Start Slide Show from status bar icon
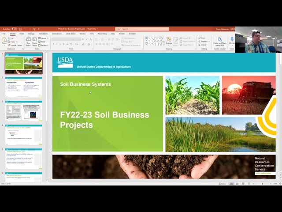The width and height of the screenshot is (282, 212). pos(249,184)
